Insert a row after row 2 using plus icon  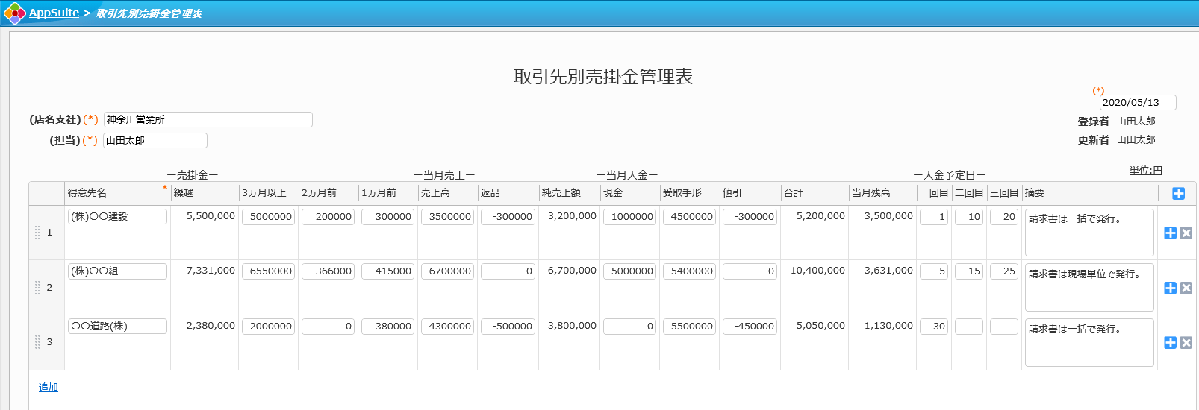coord(1170,288)
